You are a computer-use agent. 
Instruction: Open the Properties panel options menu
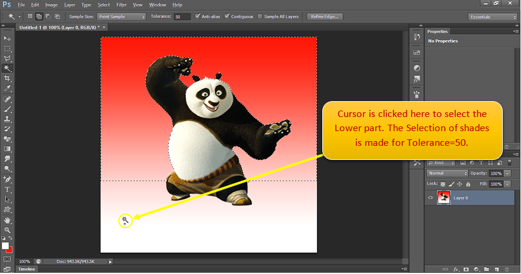515,31
